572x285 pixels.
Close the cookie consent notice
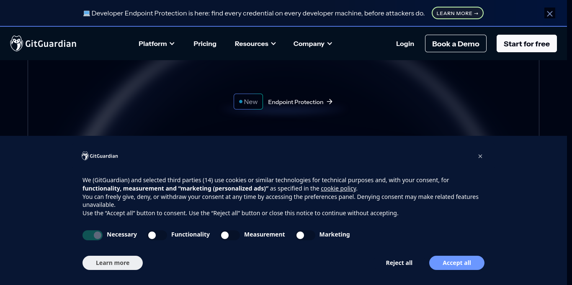click(x=480, y=156)
